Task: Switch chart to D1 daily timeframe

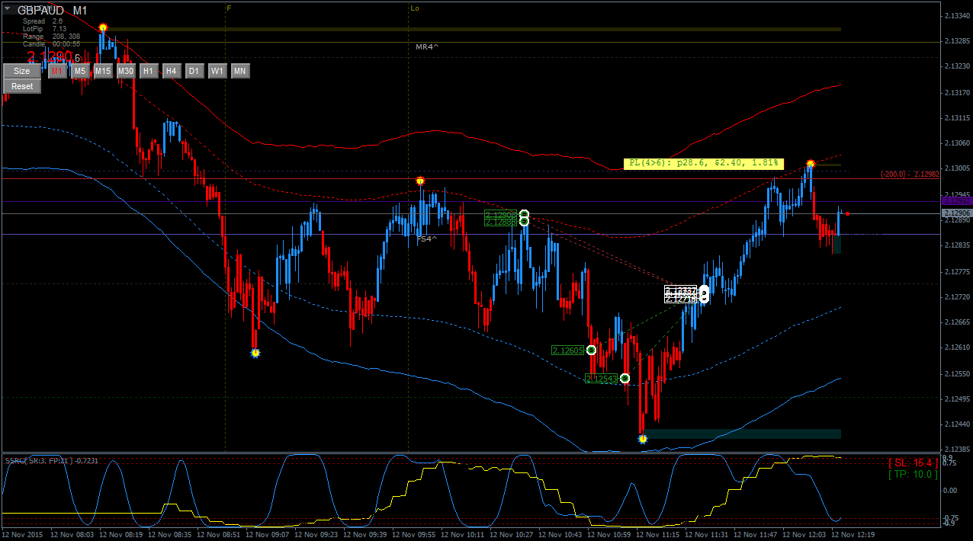Action: click(x=194, y=71)
